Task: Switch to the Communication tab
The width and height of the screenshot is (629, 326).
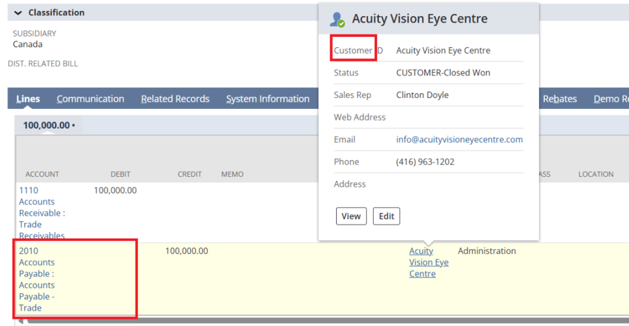Action: coord(90,99)
